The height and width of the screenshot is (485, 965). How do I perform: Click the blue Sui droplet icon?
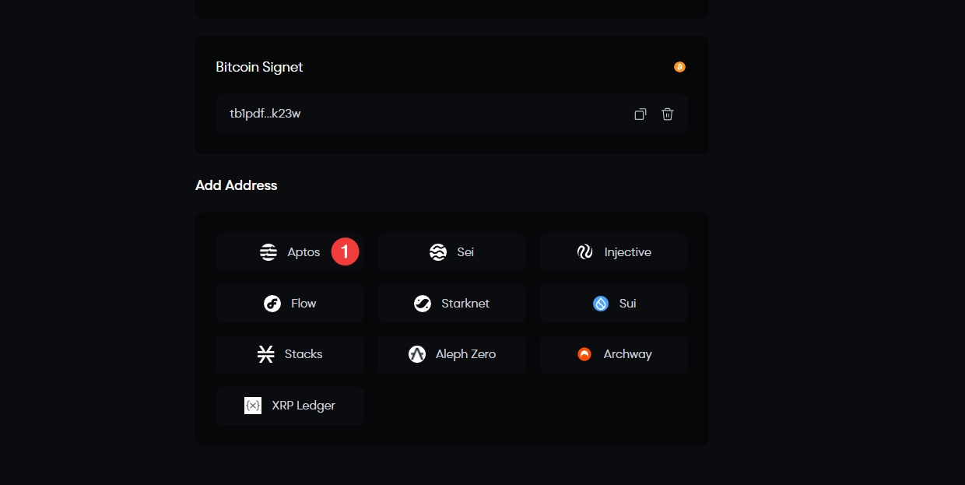coord(601,304)
